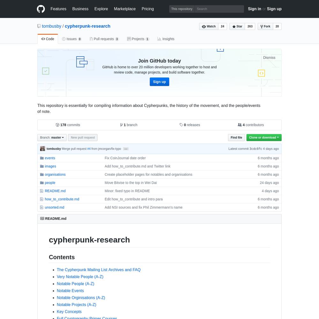Click the commits history clock icon

click(57, 125)
